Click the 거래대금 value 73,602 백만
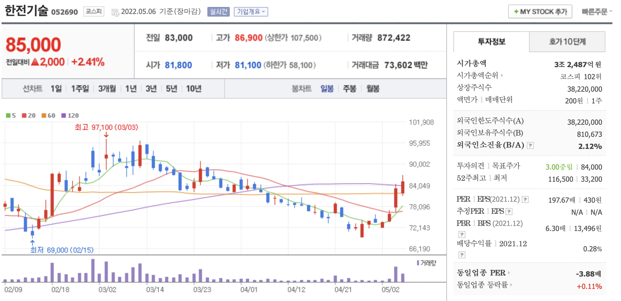Screen dimensions: 621x301 point(406,65)
